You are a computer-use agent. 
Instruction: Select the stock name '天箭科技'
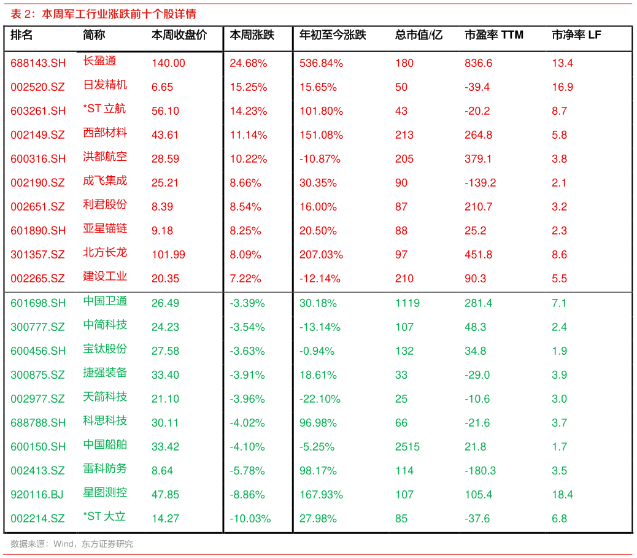tap(105, 397)
